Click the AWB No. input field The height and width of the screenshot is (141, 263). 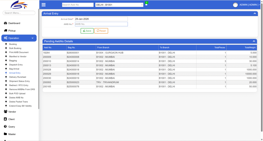click(x=101, y=24)
